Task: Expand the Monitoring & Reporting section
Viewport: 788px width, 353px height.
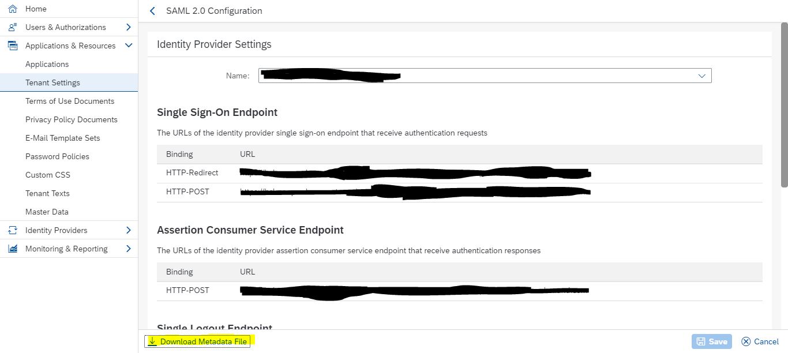Action: [x=128, y=249]
